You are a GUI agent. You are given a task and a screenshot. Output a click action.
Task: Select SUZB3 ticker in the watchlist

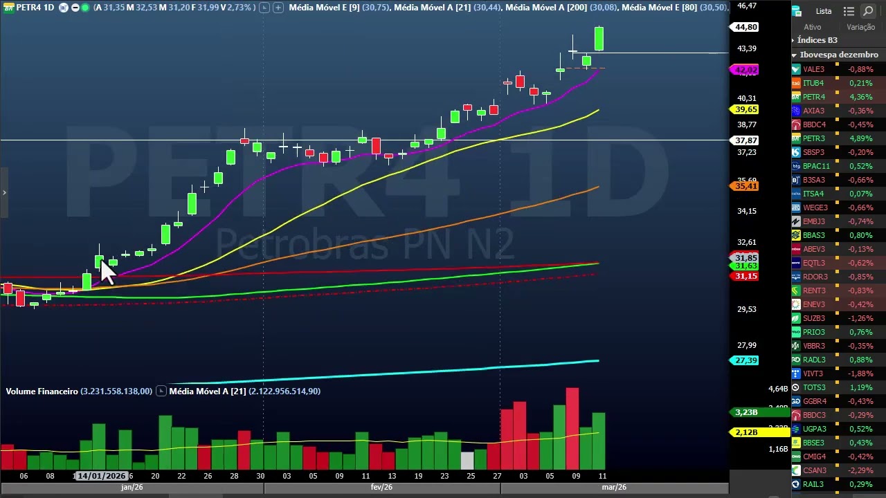[814, 318]
